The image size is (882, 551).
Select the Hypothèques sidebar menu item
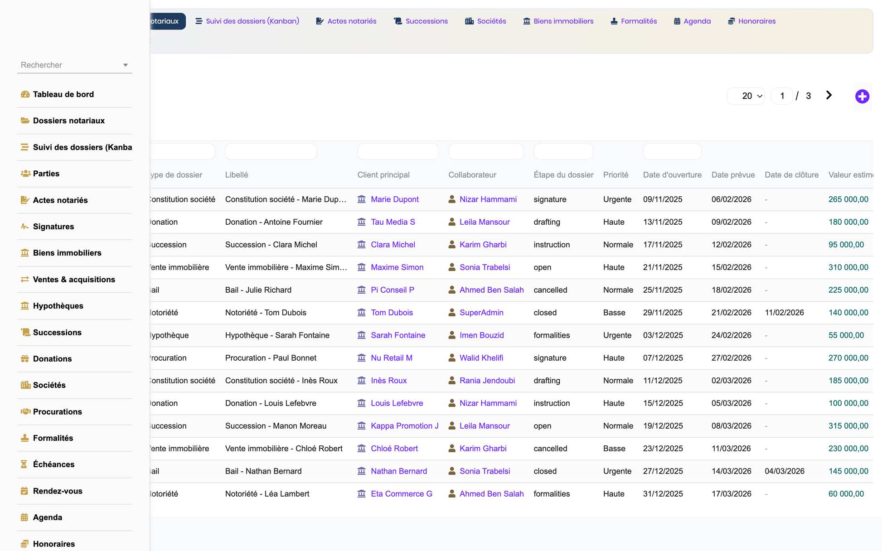pyautogui.click(x=75, y=305)
